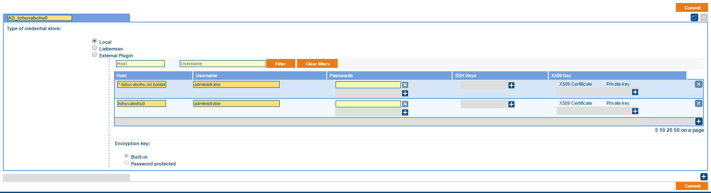Click the Host filter input field
This screenshot has width=711, height=193.
pyautogui.click(x=140, y=64)
